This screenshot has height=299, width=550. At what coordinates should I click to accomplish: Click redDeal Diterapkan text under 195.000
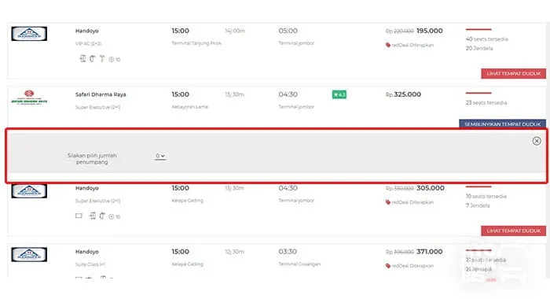pos(412,45)
